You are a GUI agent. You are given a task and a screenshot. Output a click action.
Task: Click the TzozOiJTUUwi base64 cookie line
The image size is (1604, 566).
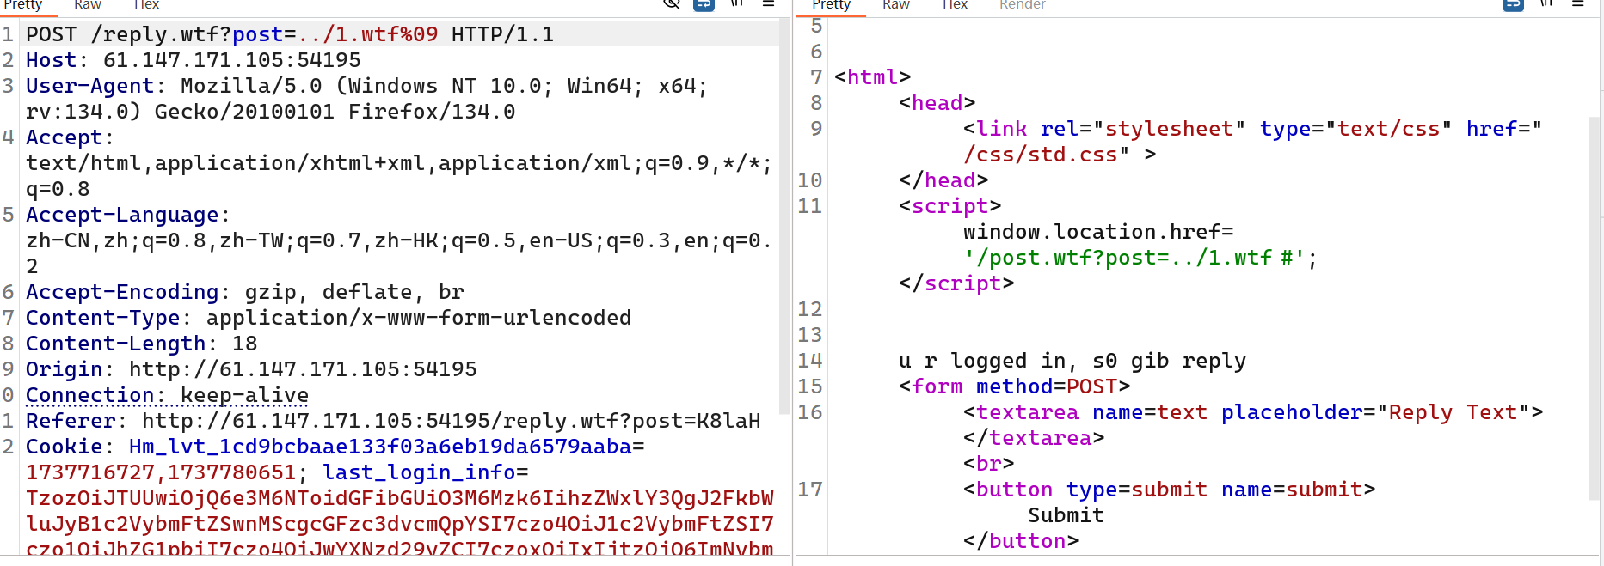pos(400,498)
